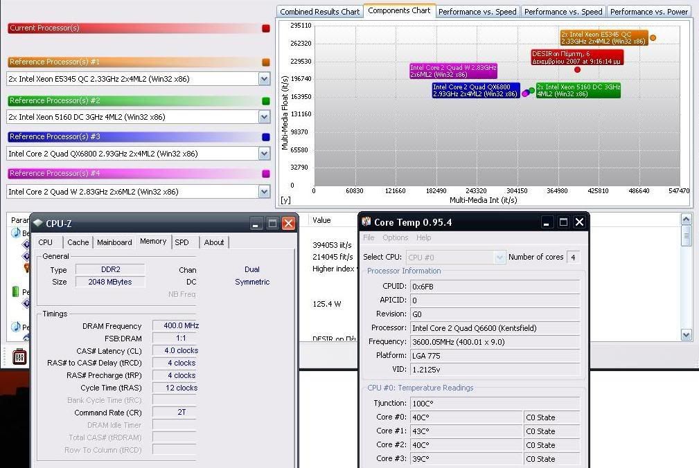This screenshot has height=468, width=699.
Task: Click the red Current Processor color square
Action: pyautogui.click(x=266, y=28)
